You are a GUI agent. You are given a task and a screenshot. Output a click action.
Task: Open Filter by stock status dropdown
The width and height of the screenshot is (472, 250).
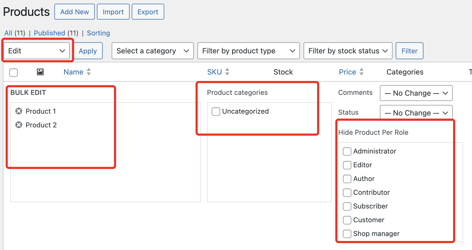coord(348,51)
